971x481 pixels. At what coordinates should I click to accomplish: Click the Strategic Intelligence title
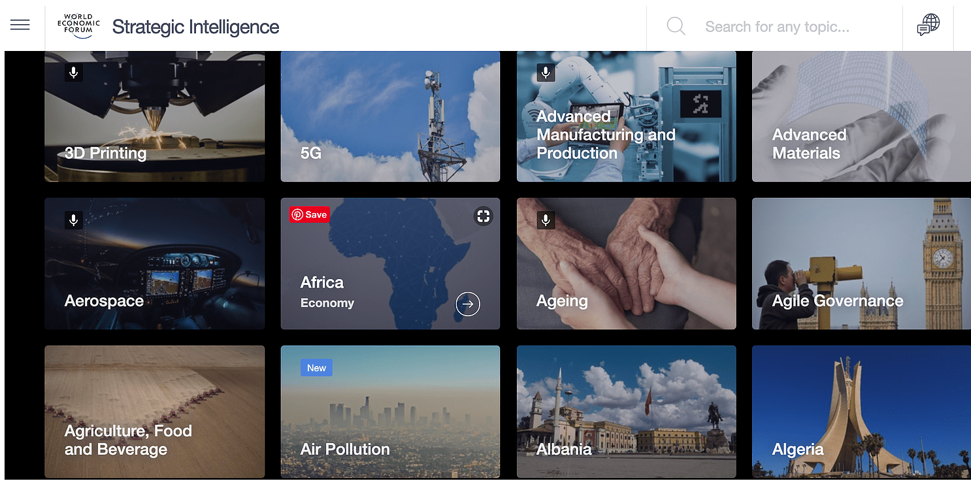tap(195, 27)
